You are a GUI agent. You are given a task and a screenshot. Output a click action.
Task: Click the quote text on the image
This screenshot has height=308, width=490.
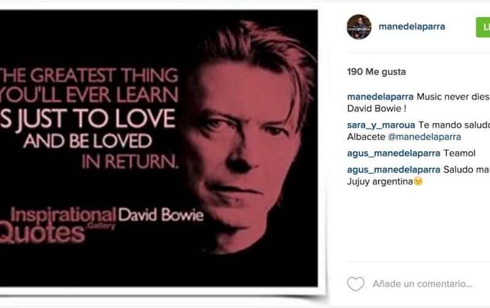[89, 118]
